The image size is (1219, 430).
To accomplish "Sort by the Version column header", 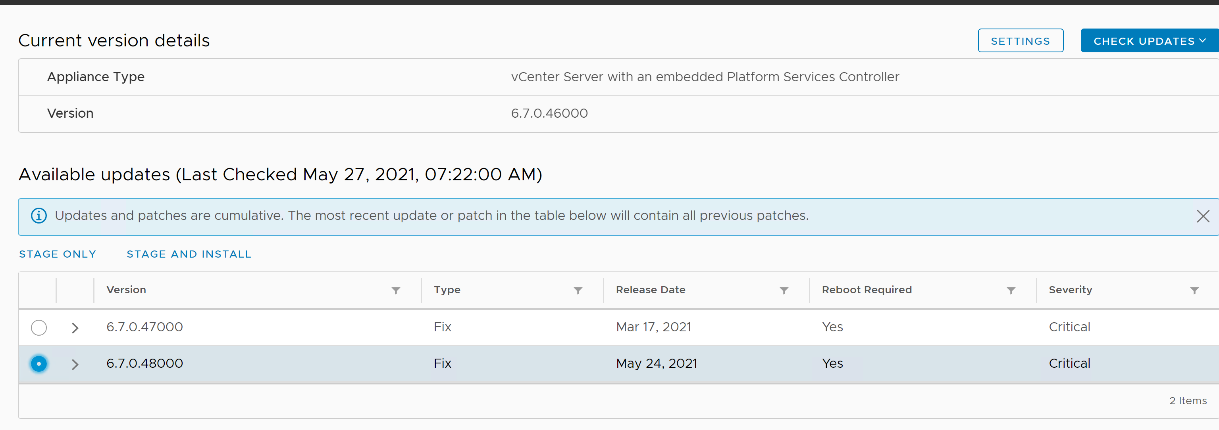I will click(x=126, y=290).
